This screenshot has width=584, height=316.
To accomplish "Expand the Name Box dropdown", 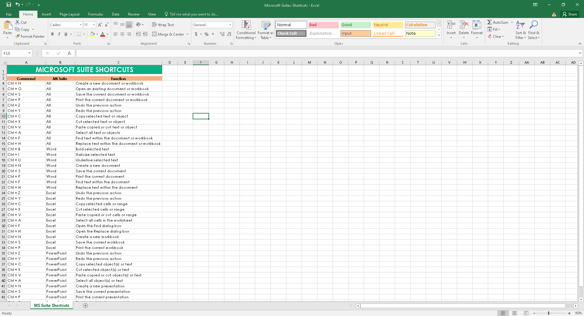I will (x=29, y=53).
